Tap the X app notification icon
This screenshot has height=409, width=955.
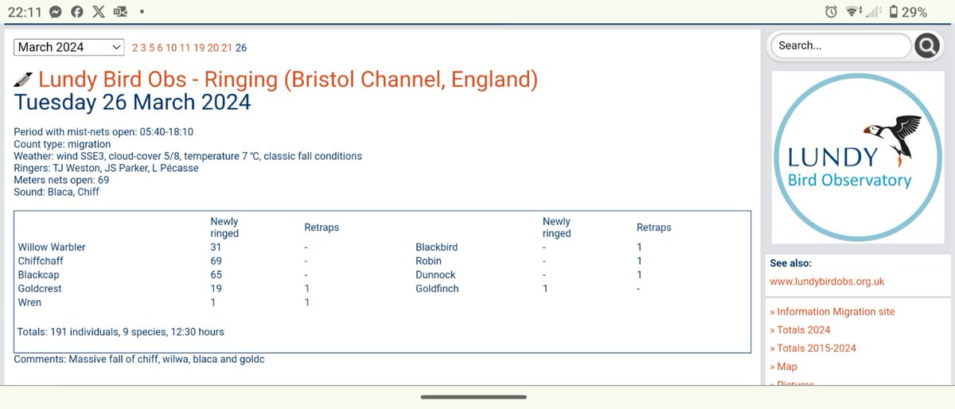click(x=98, y=12)
